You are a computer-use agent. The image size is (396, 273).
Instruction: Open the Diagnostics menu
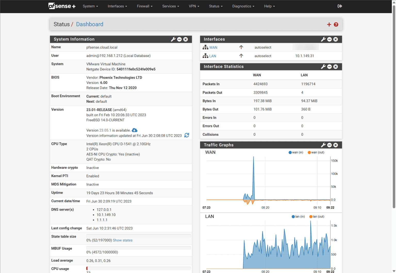(x=243, y=6)
